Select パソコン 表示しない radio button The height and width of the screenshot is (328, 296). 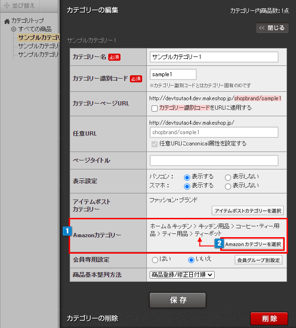pyautogui.click(x=228, y=177)
